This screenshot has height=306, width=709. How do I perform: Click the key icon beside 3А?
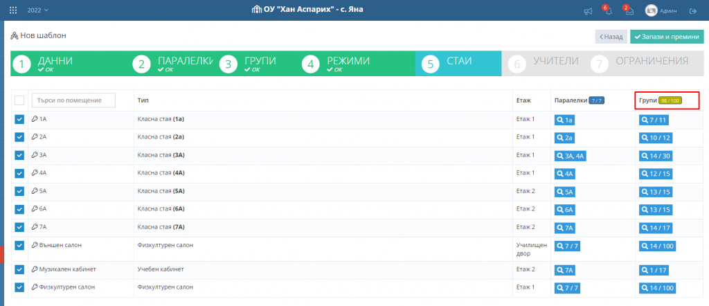[35, 155]
